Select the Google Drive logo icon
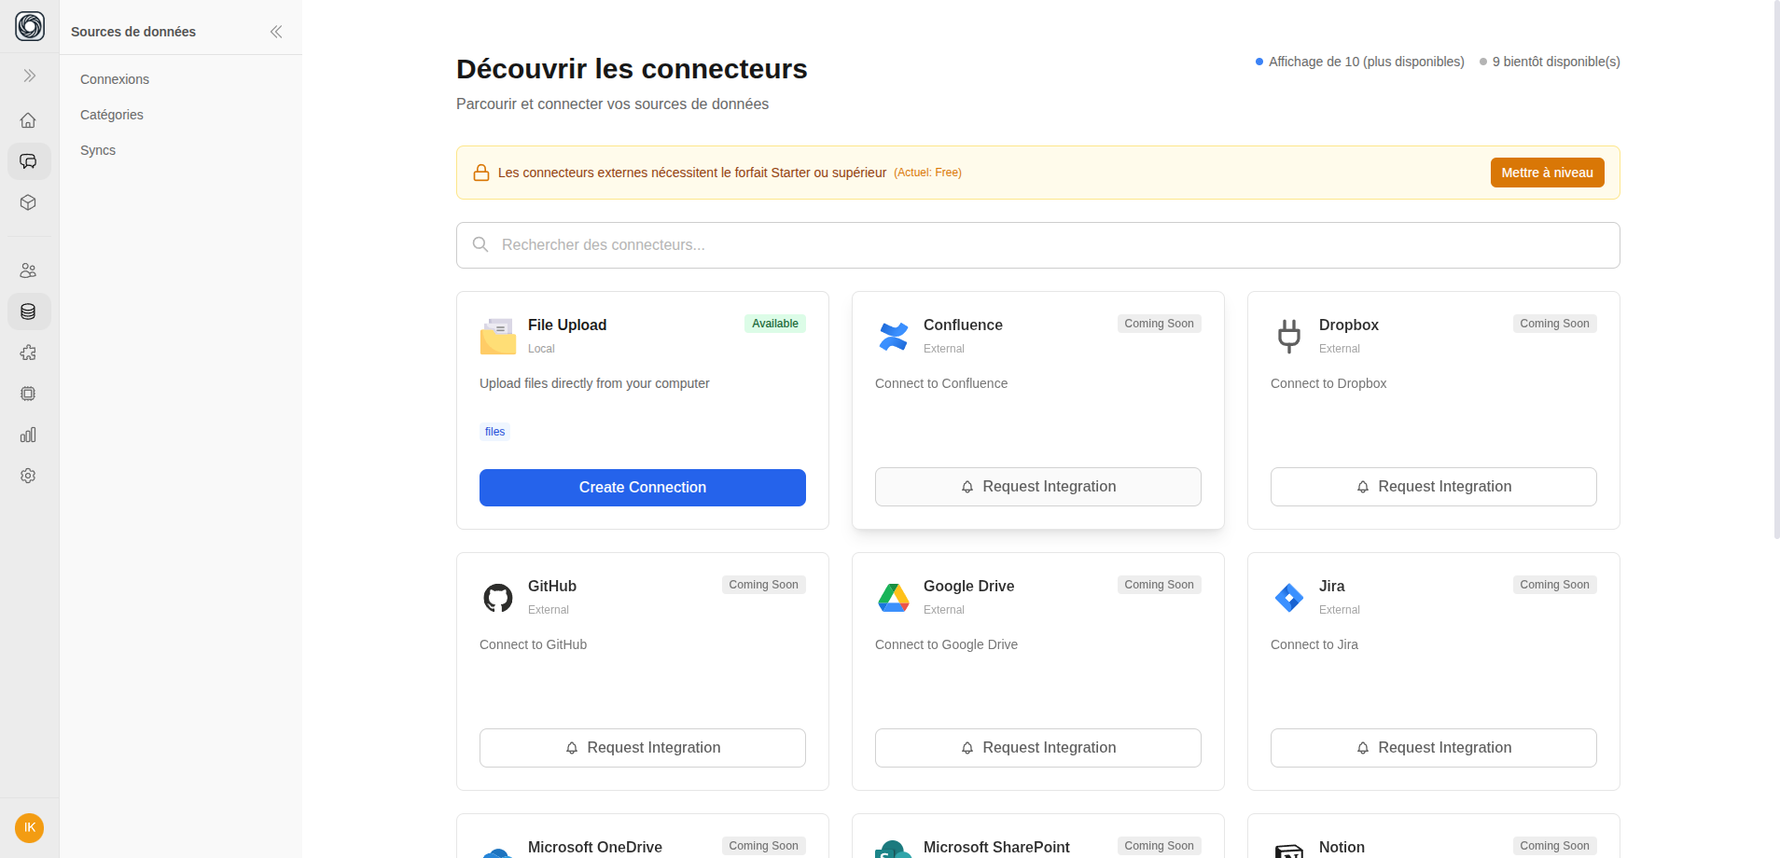 click(894, 598)
